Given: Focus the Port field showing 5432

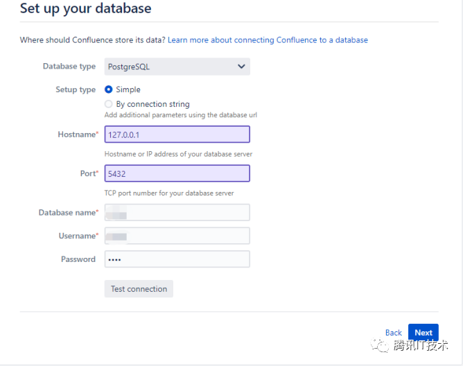Looking at the screenshot, I should click(x=177, y=173).
